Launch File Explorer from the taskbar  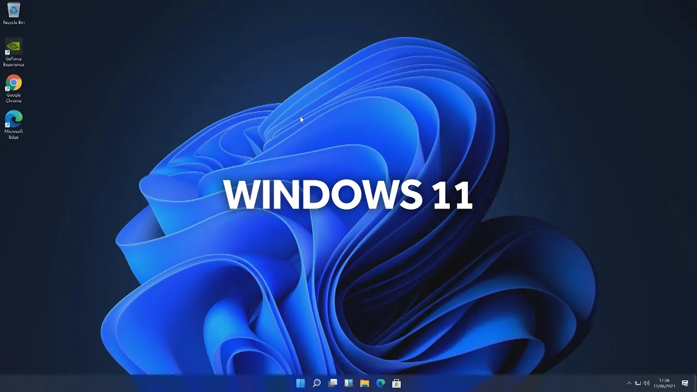(364, 383)
